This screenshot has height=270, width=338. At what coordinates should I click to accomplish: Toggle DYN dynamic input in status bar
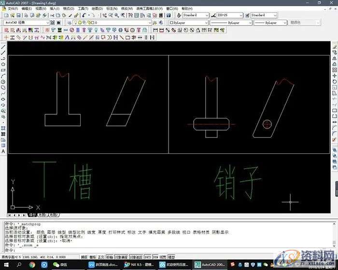coord(155,257)
